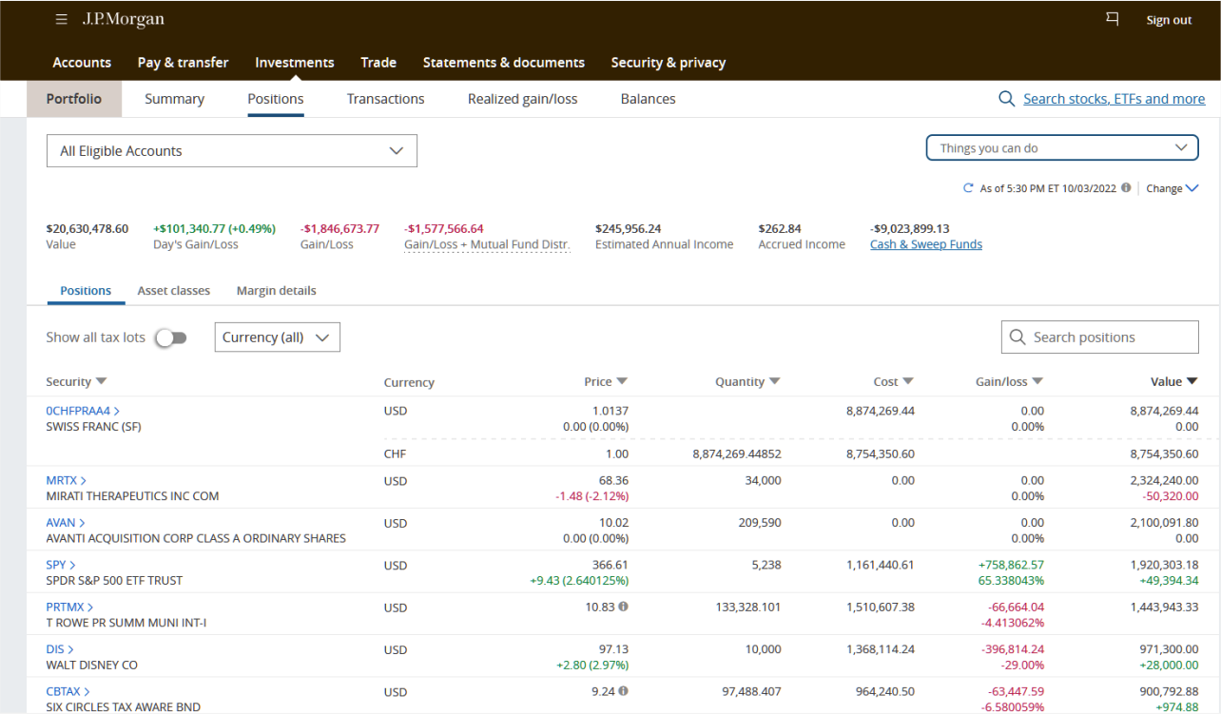Click the $245,956.24 estimated annual income
1221x714 pixels.
click(x=629, y=228)
